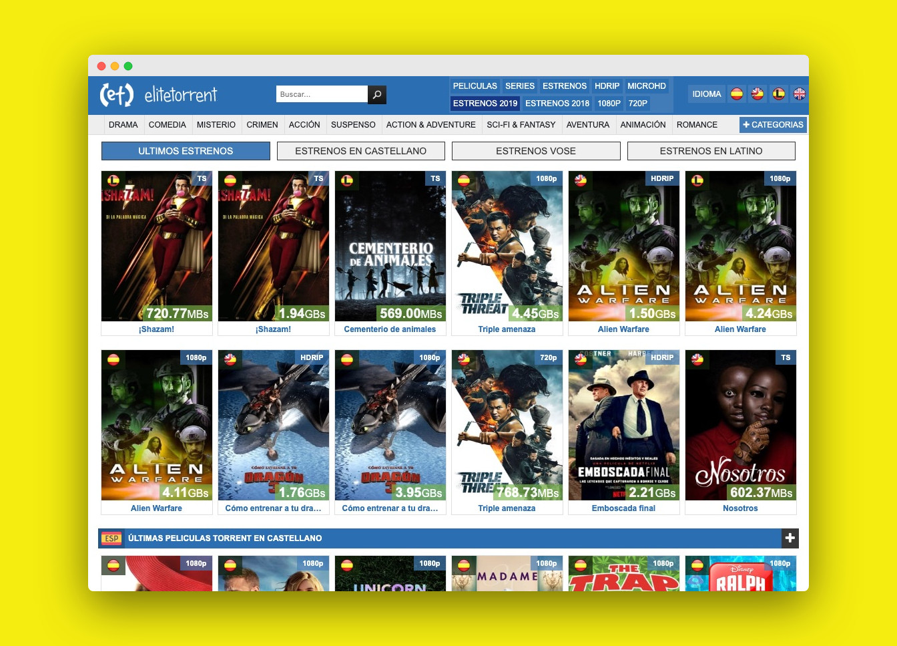Open the ROMANCE genre
The height and width of the screenshot is (646, 897).
(697, 125)
